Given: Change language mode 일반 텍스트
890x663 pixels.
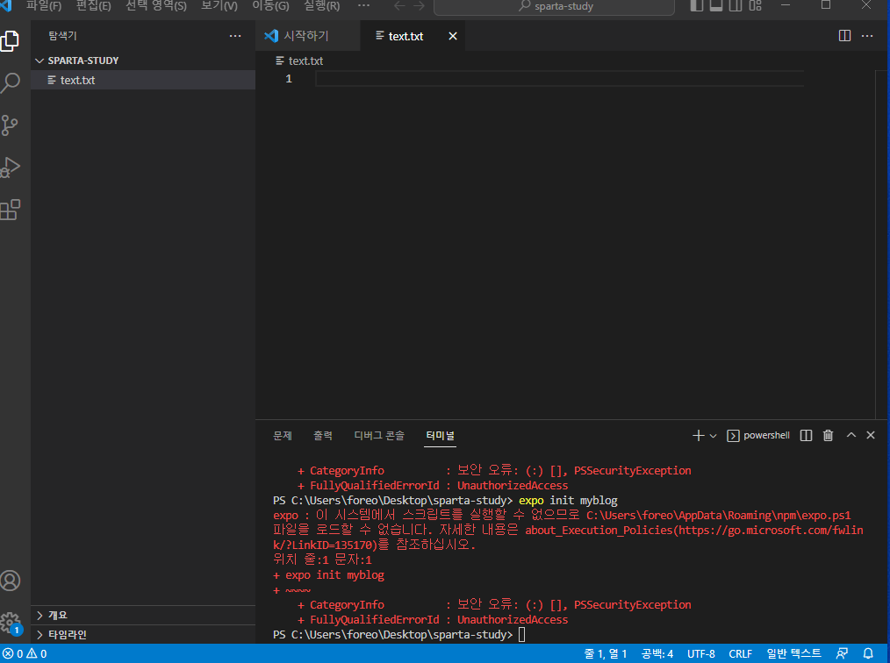Looking at the screenshot, I should [793, 653].
